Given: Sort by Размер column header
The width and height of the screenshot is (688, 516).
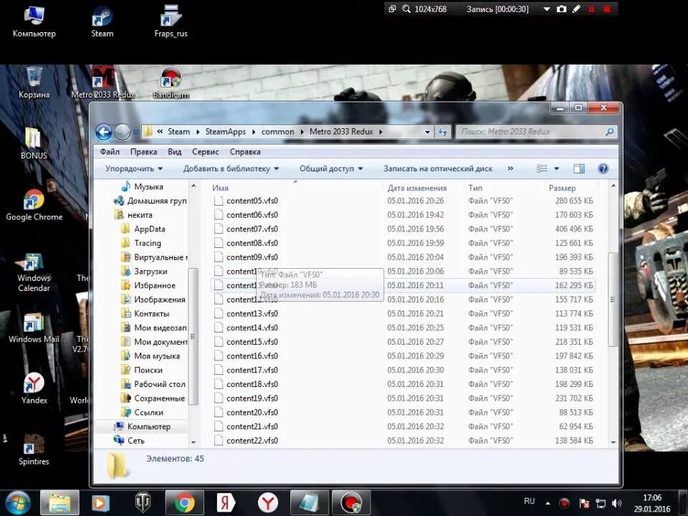Looking at the screenshot, I should [562, 188].
